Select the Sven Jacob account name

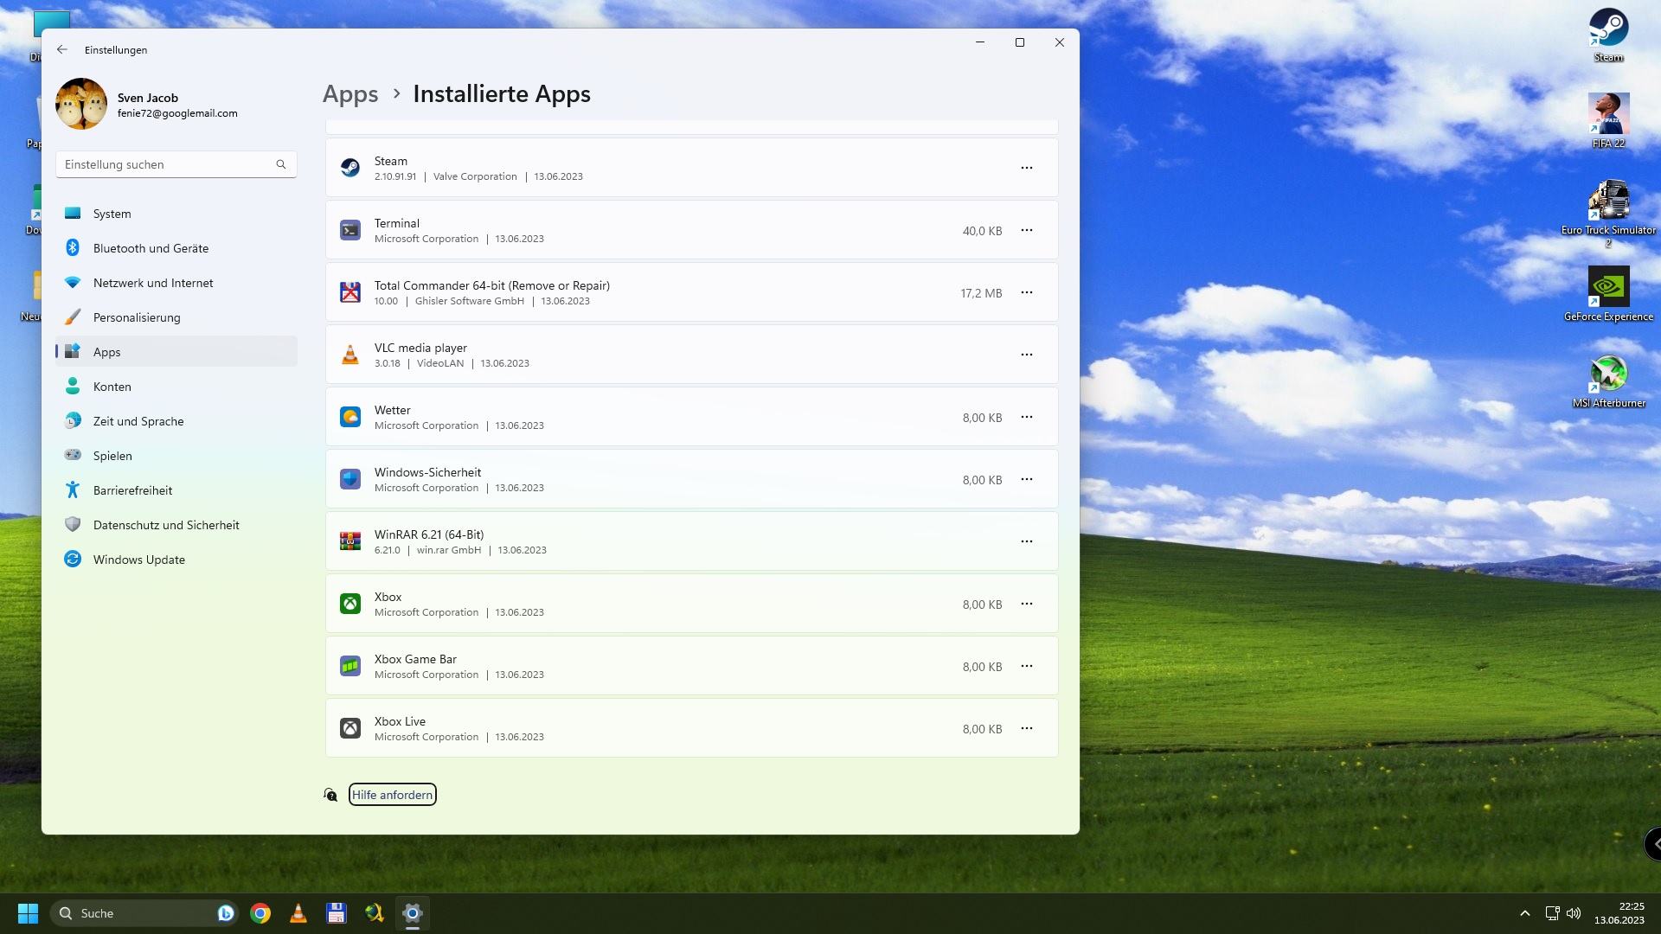[x=148, y=98]
